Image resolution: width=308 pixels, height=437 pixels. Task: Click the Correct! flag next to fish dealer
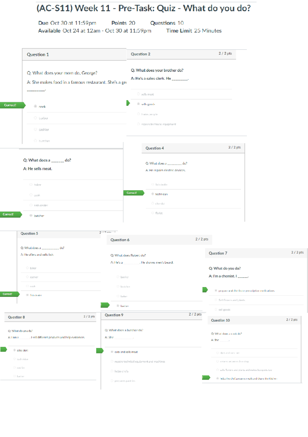[9, 294]
